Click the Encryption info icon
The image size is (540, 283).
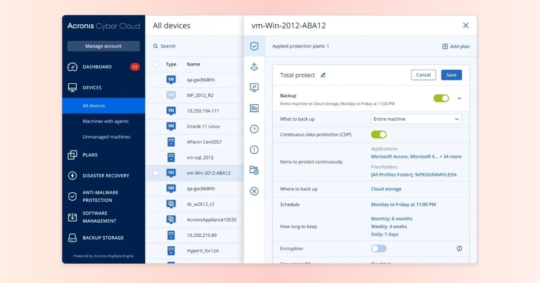click(x=459, y=248)
